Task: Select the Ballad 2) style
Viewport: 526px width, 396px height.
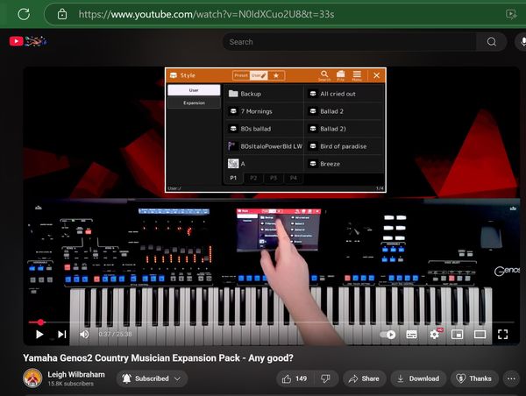Action: (345, 129)
